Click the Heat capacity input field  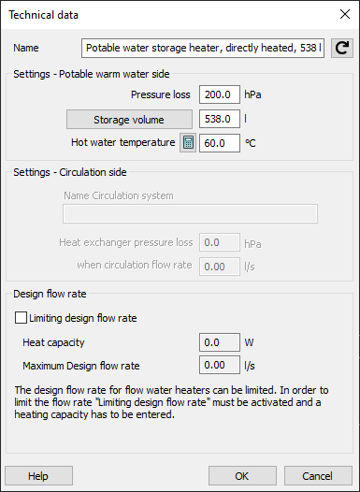pos(220,342)
